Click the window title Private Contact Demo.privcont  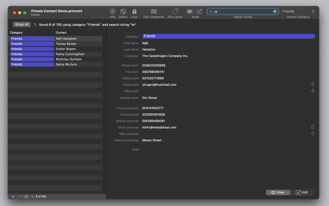[57, 11]
